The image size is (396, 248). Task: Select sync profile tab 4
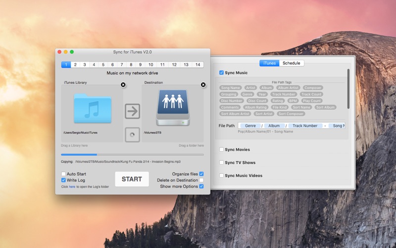click(94, 64)
